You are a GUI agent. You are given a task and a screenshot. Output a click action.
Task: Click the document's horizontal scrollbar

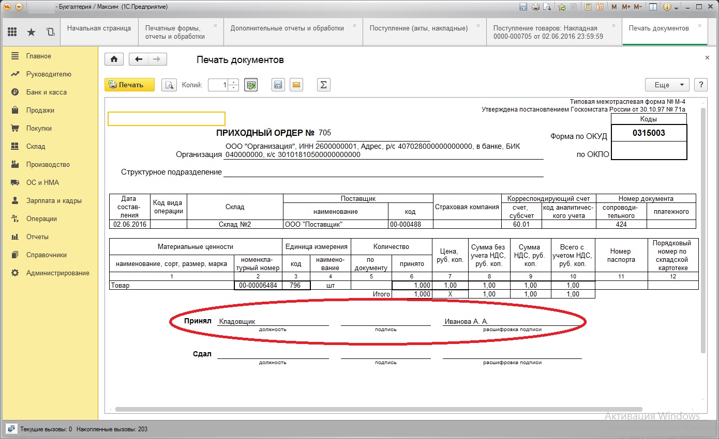tap(379, 409)
